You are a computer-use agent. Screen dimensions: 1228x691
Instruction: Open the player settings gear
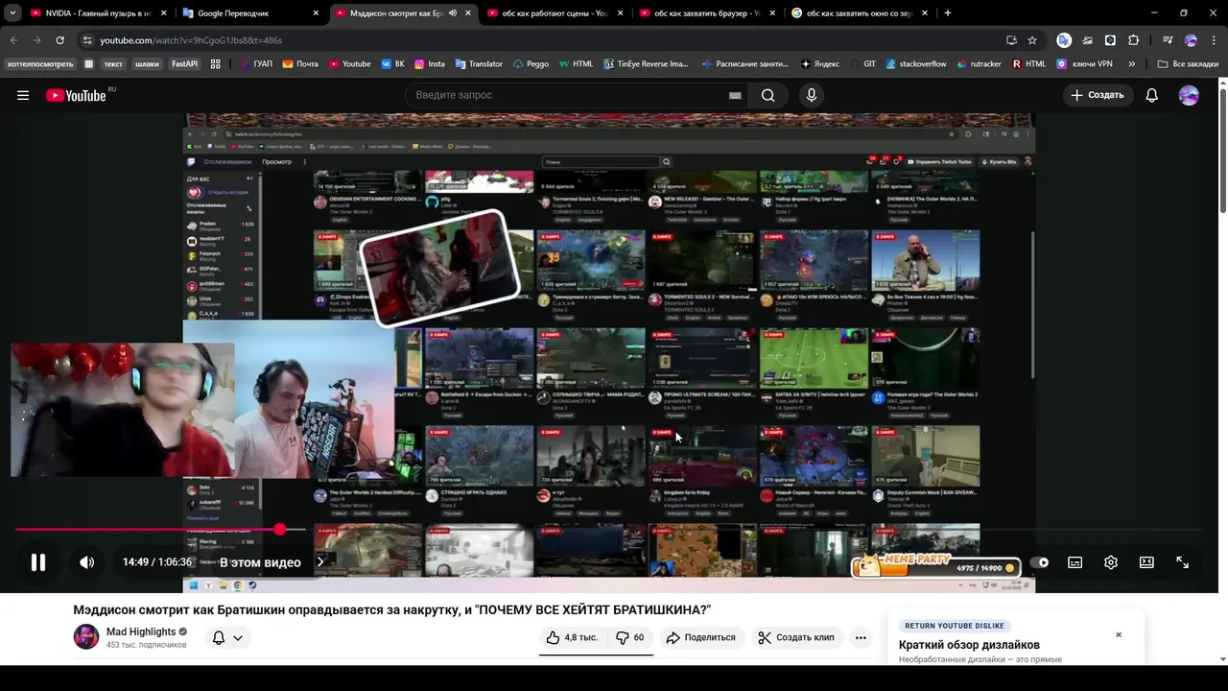click(1111, 562)
